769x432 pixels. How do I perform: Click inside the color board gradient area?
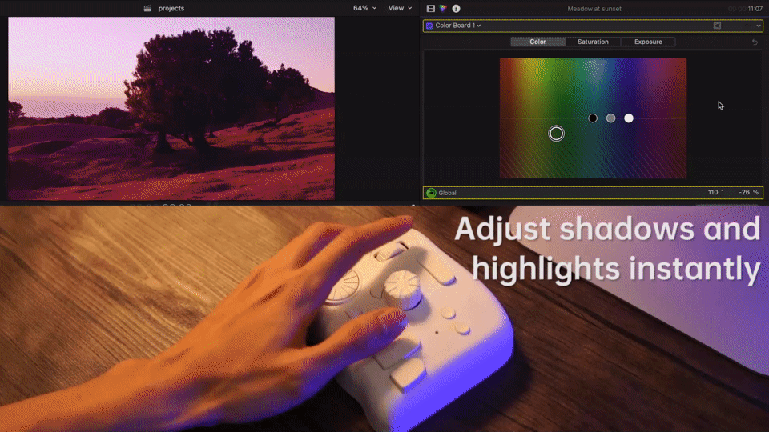click(593, 118)
